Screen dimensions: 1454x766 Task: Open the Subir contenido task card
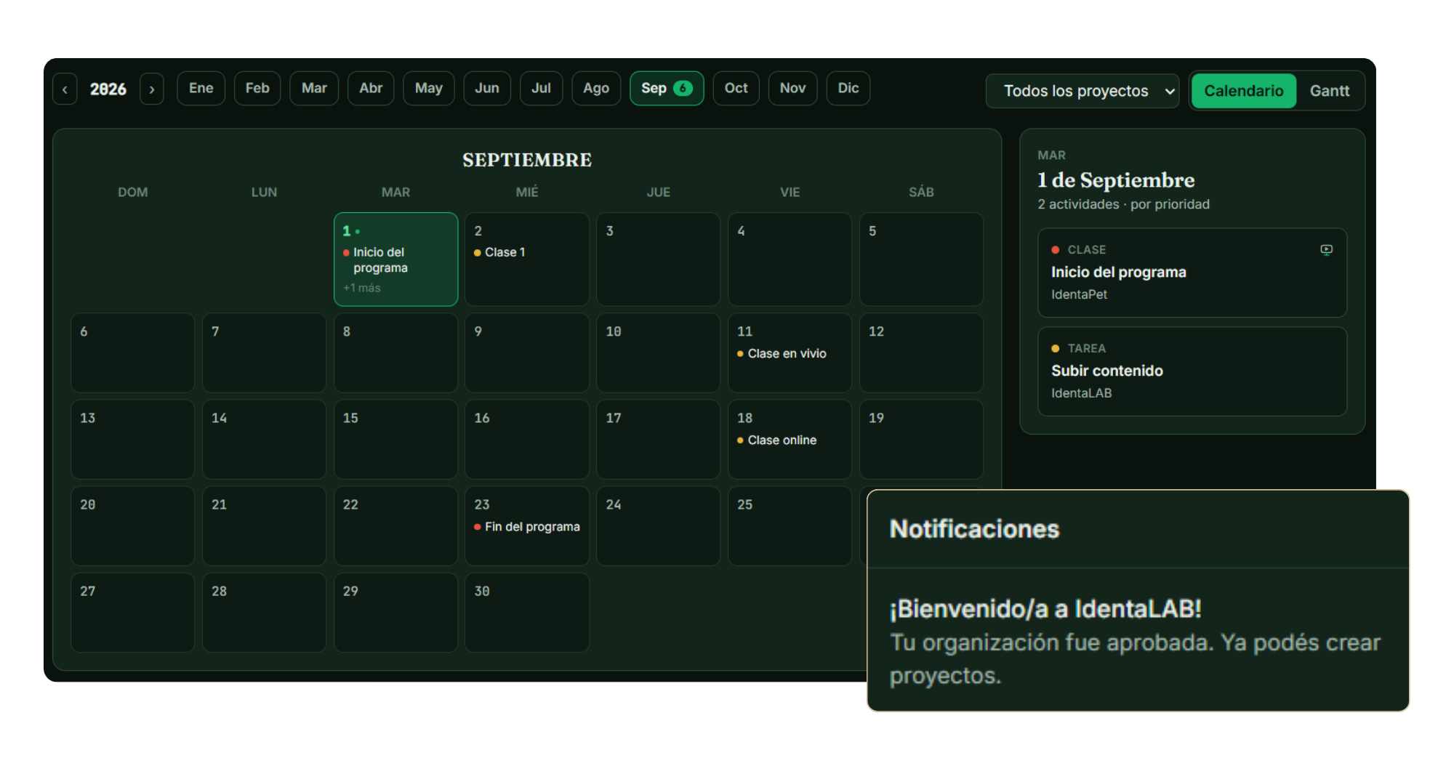1192,371
